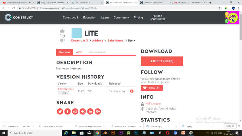Open the 1.0 (Current) version link
Viewport: 242px width, 136px height.
[66, 89]
